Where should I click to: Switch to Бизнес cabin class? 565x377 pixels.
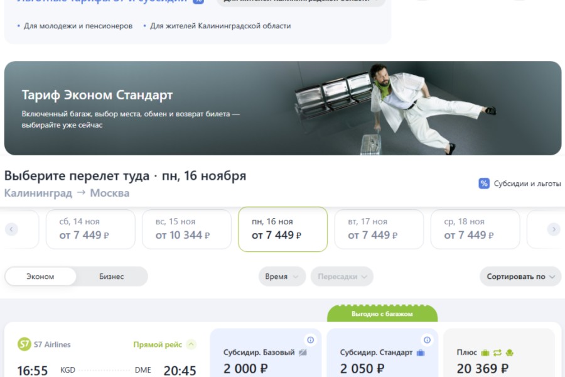pos(112,276)
